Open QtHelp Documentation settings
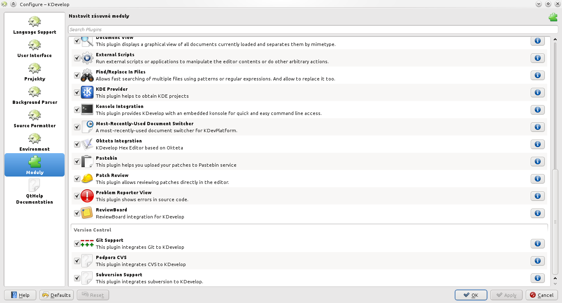This screenshot has width=562, height=303. (x=35, y=191)
